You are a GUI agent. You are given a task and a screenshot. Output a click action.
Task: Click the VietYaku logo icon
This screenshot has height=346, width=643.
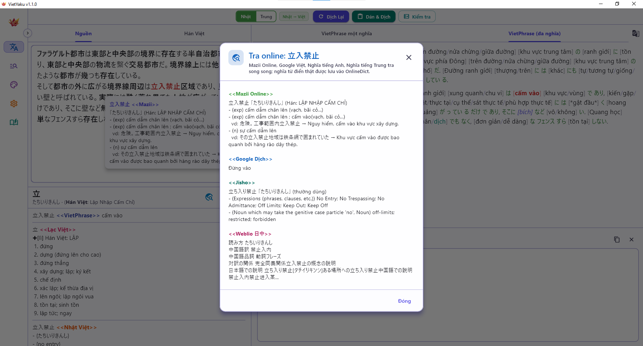[14, 22]
